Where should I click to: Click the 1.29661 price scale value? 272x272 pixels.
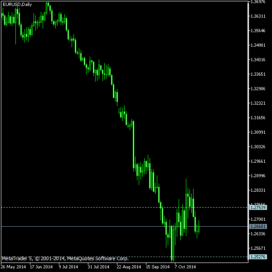(x=258, y=161)
